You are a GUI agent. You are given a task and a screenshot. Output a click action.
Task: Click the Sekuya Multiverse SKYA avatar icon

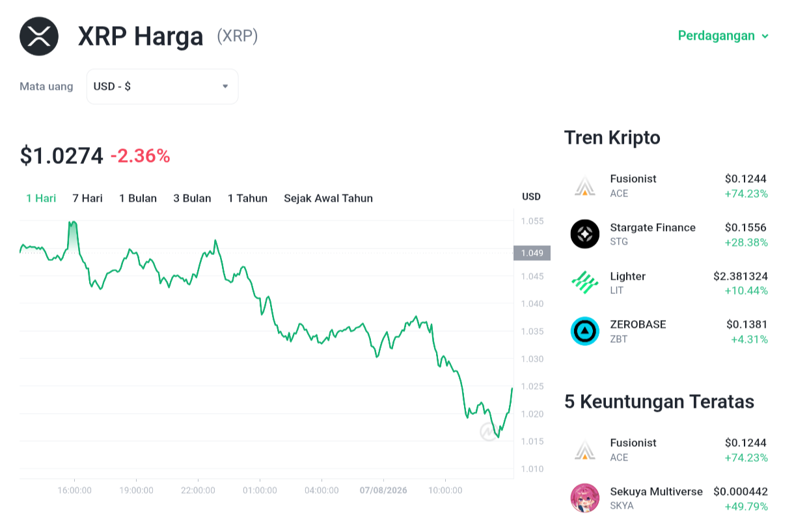[x=585, y=498]
